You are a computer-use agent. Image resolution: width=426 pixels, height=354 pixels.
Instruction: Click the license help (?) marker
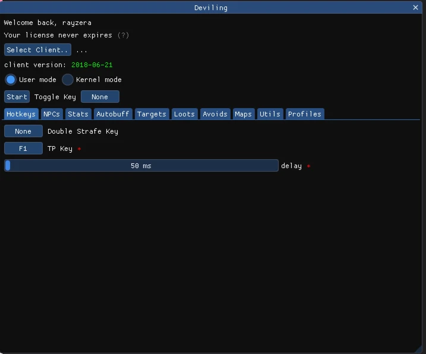123,35
